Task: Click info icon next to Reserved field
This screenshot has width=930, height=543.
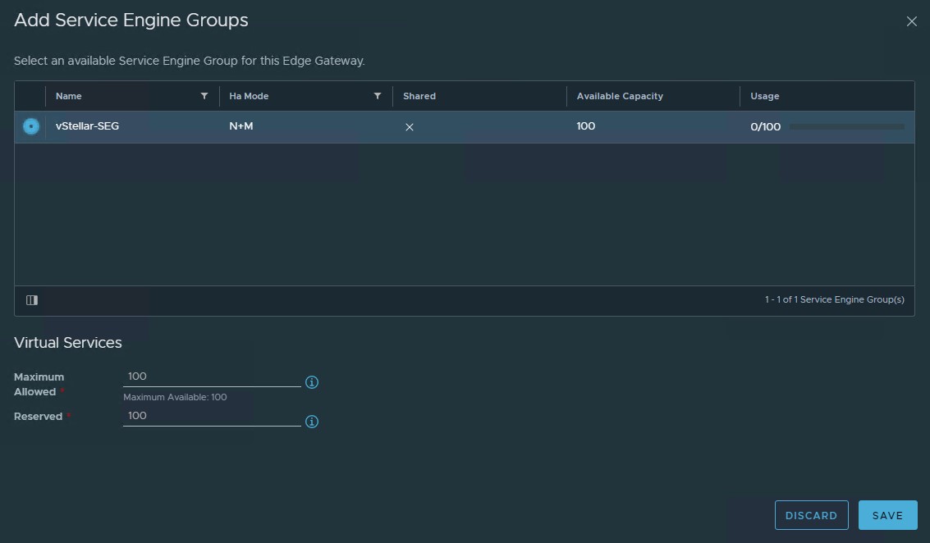Action: [312, 422]
